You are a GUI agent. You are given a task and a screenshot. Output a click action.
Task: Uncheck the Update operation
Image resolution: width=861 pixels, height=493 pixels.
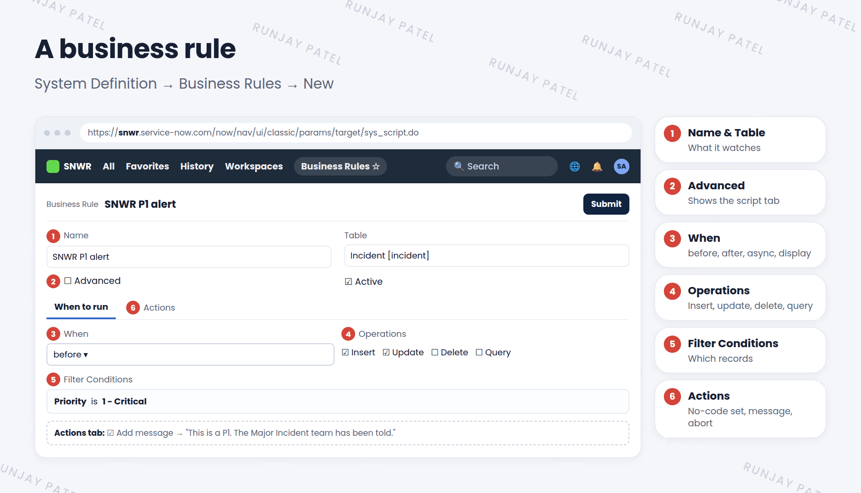[386, 352]
